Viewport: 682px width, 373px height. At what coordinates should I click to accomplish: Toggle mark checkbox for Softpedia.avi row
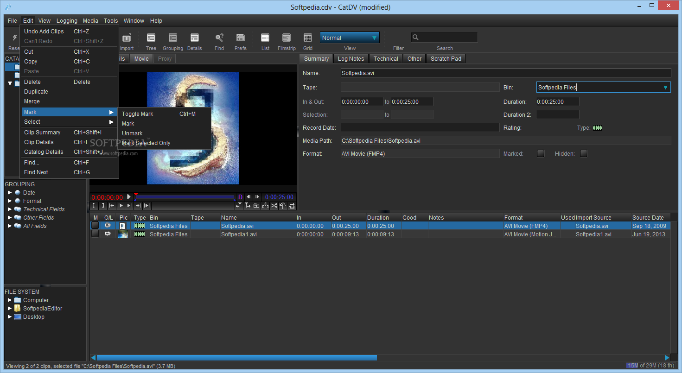click(95, 226)
